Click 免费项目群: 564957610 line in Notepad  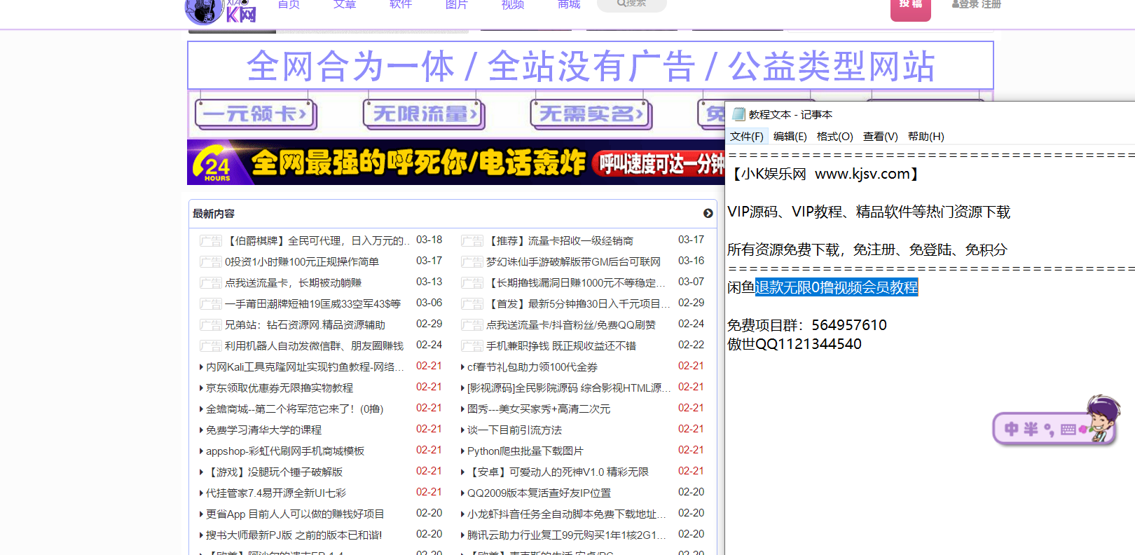[x=807, y=325]
